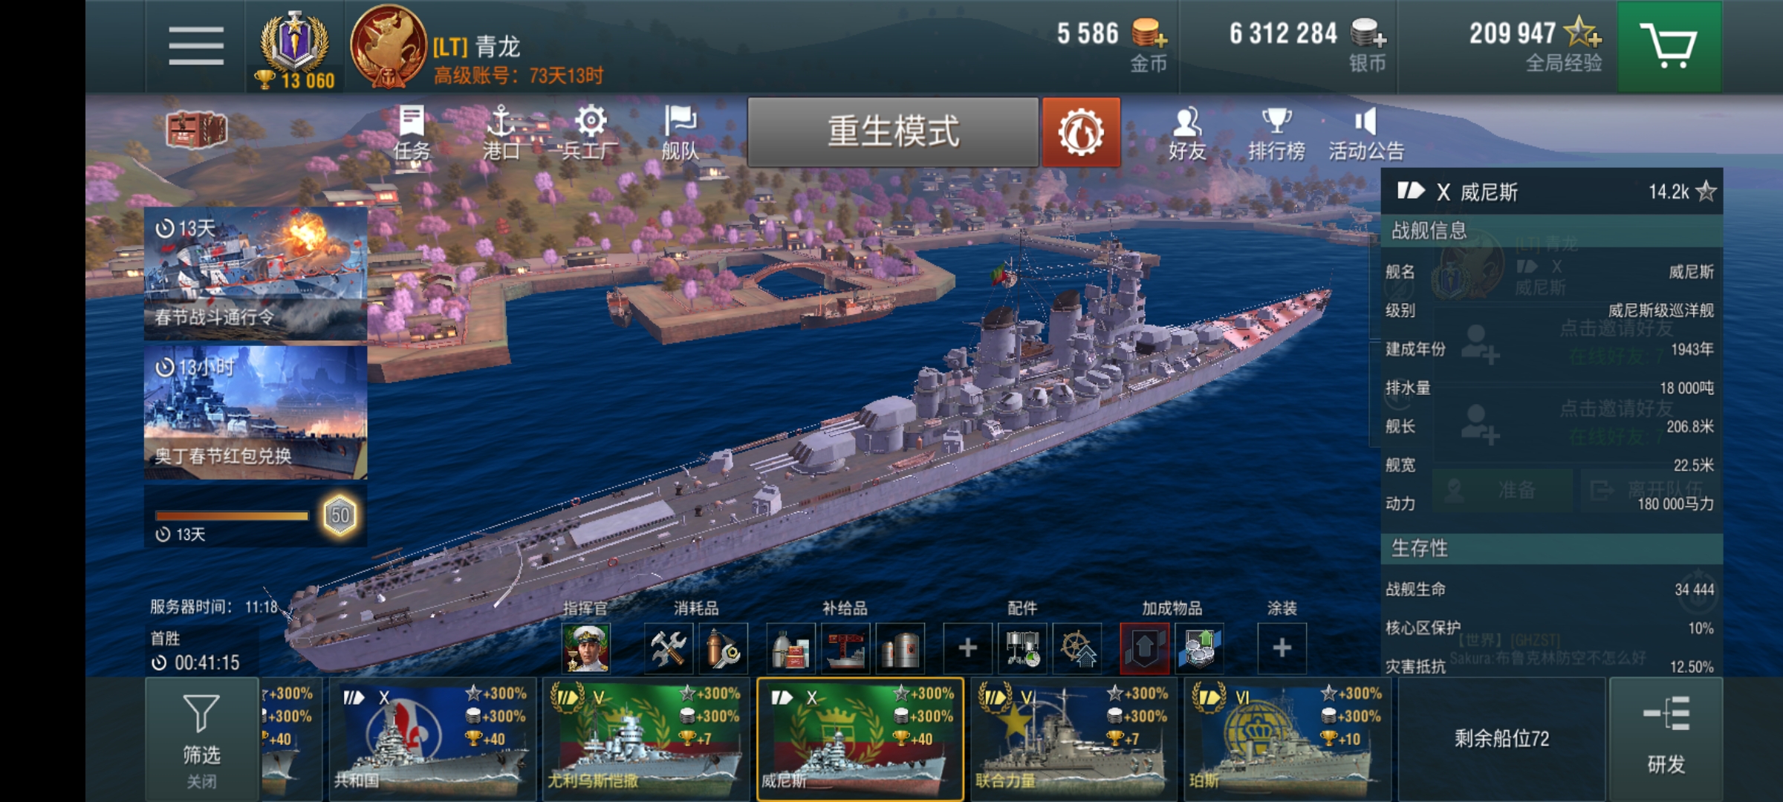This screenshot has height=802, width=1783.
Task: Open the 研发 research tree button
Action: 1666,738
